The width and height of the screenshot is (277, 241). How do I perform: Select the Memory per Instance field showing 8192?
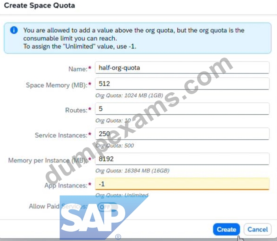[182, 159]
